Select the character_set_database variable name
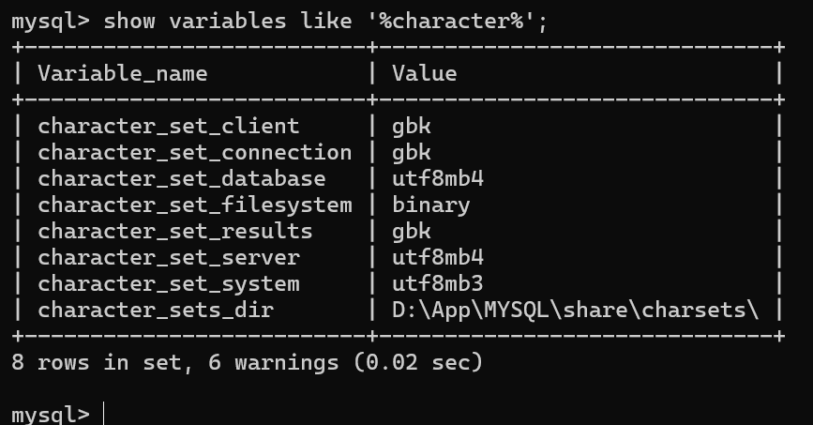This screenshot has width=813, height=425. point(182,178)
